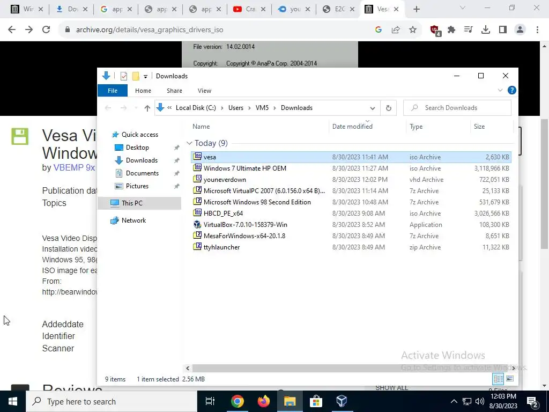Click the share page icon in address bar
Viewport: 549px width, 412px height.
point(396,30)
